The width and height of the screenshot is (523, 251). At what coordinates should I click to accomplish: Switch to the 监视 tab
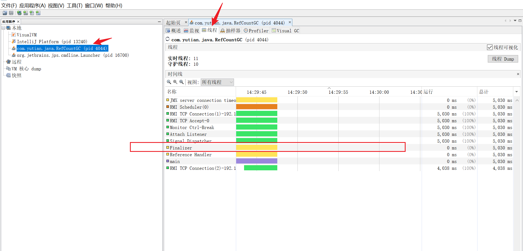[191, 31]
